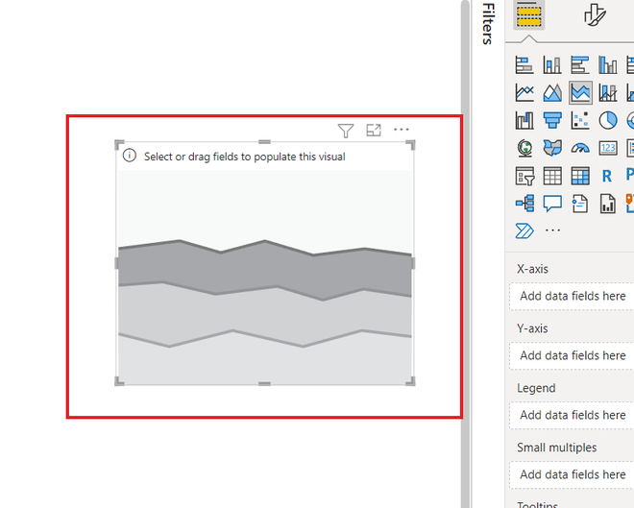Image resolution: width=634 pixels, height=508 pixels.
Task: Expand the collapsed Filters pane
Action: click(x=488, y=23)
